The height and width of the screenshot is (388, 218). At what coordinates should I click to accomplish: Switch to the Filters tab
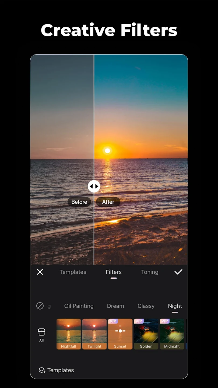114,272
